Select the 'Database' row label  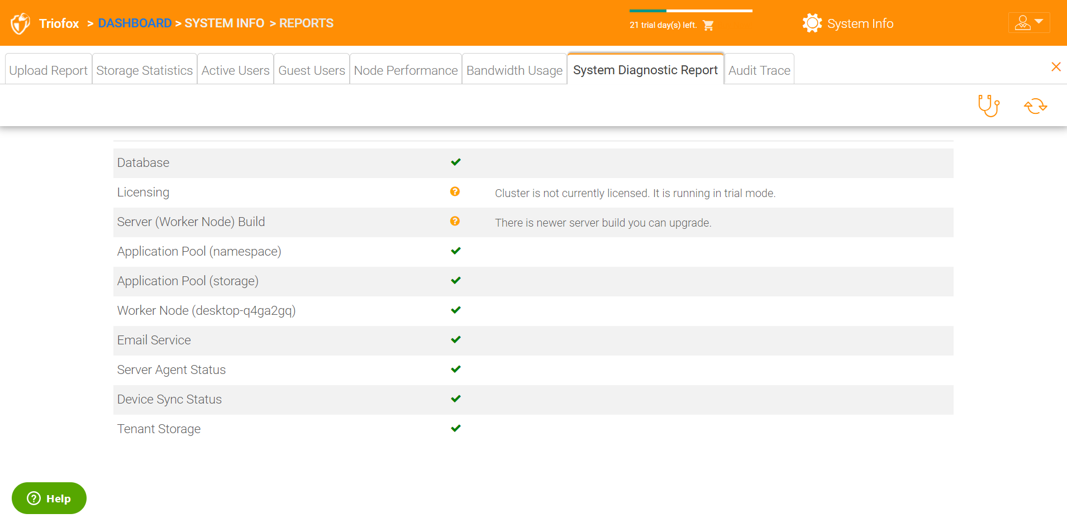pyautogui.click(x=143, y=162)
